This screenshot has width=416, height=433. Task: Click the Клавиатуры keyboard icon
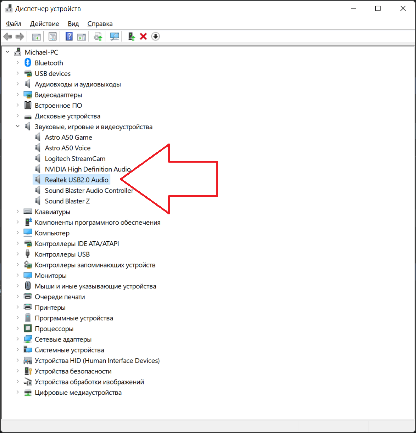click(x=28, y=212)
